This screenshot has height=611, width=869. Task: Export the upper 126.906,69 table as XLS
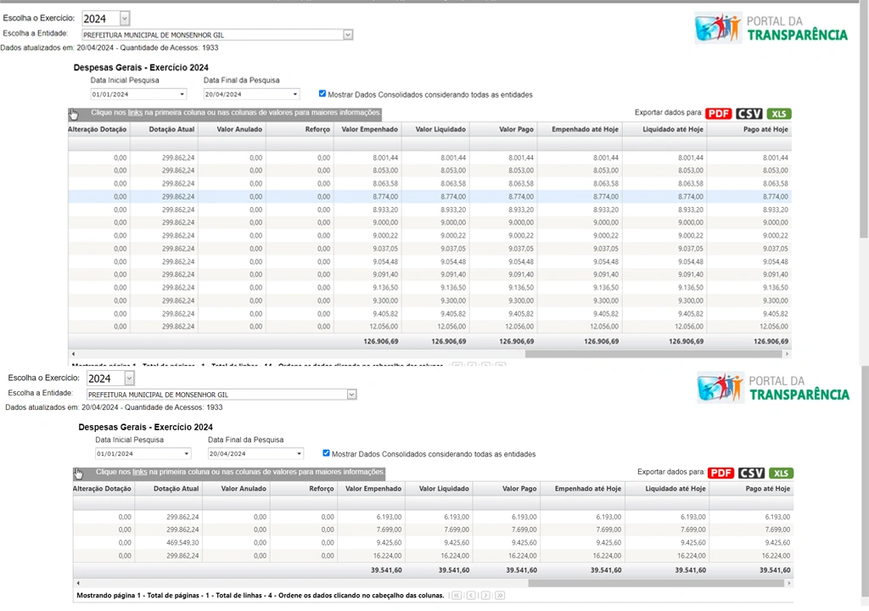pos(779,114)
